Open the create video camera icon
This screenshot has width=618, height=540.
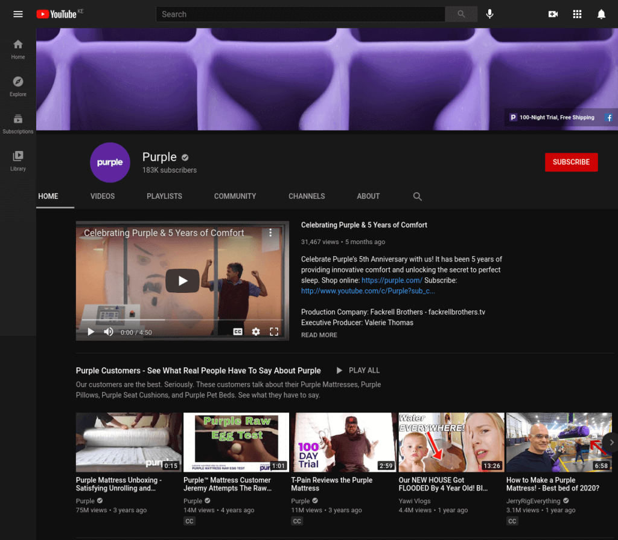553,14
